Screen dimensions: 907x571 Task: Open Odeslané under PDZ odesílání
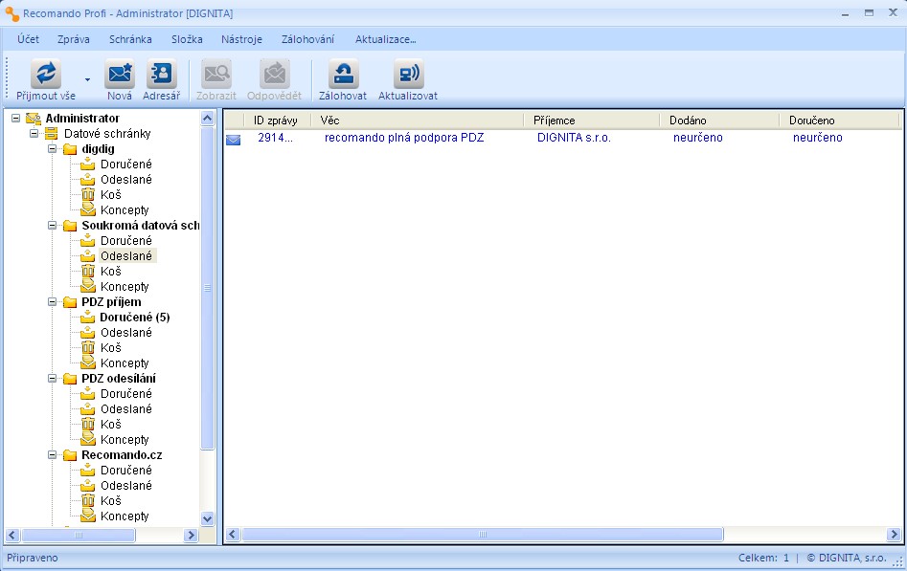(x=126, y=409)
